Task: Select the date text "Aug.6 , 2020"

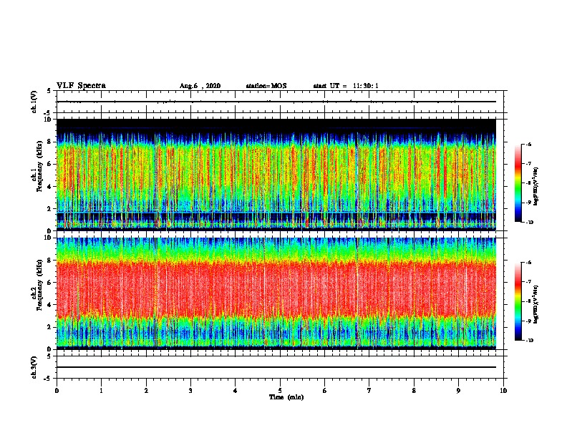Action: coord(200,86)
